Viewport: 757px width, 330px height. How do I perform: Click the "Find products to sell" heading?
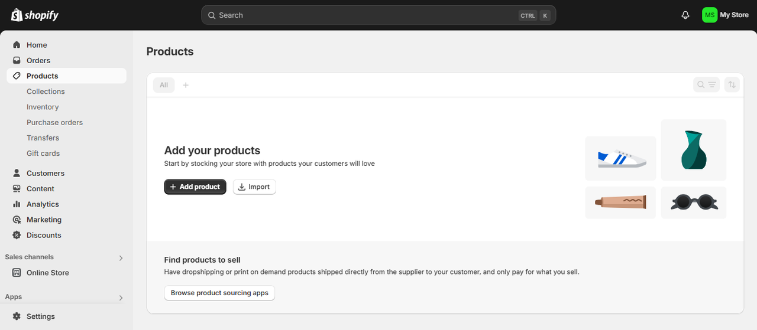click(202, 260)
